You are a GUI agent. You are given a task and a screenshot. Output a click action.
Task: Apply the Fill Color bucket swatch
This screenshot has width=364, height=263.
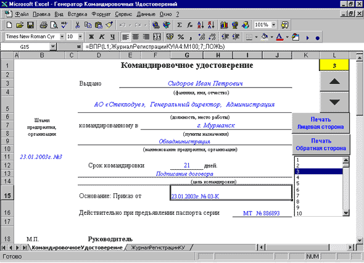265,36
